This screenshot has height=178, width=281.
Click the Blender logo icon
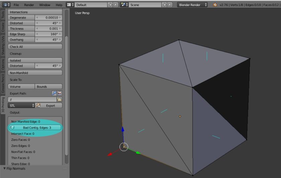point(215,5)
